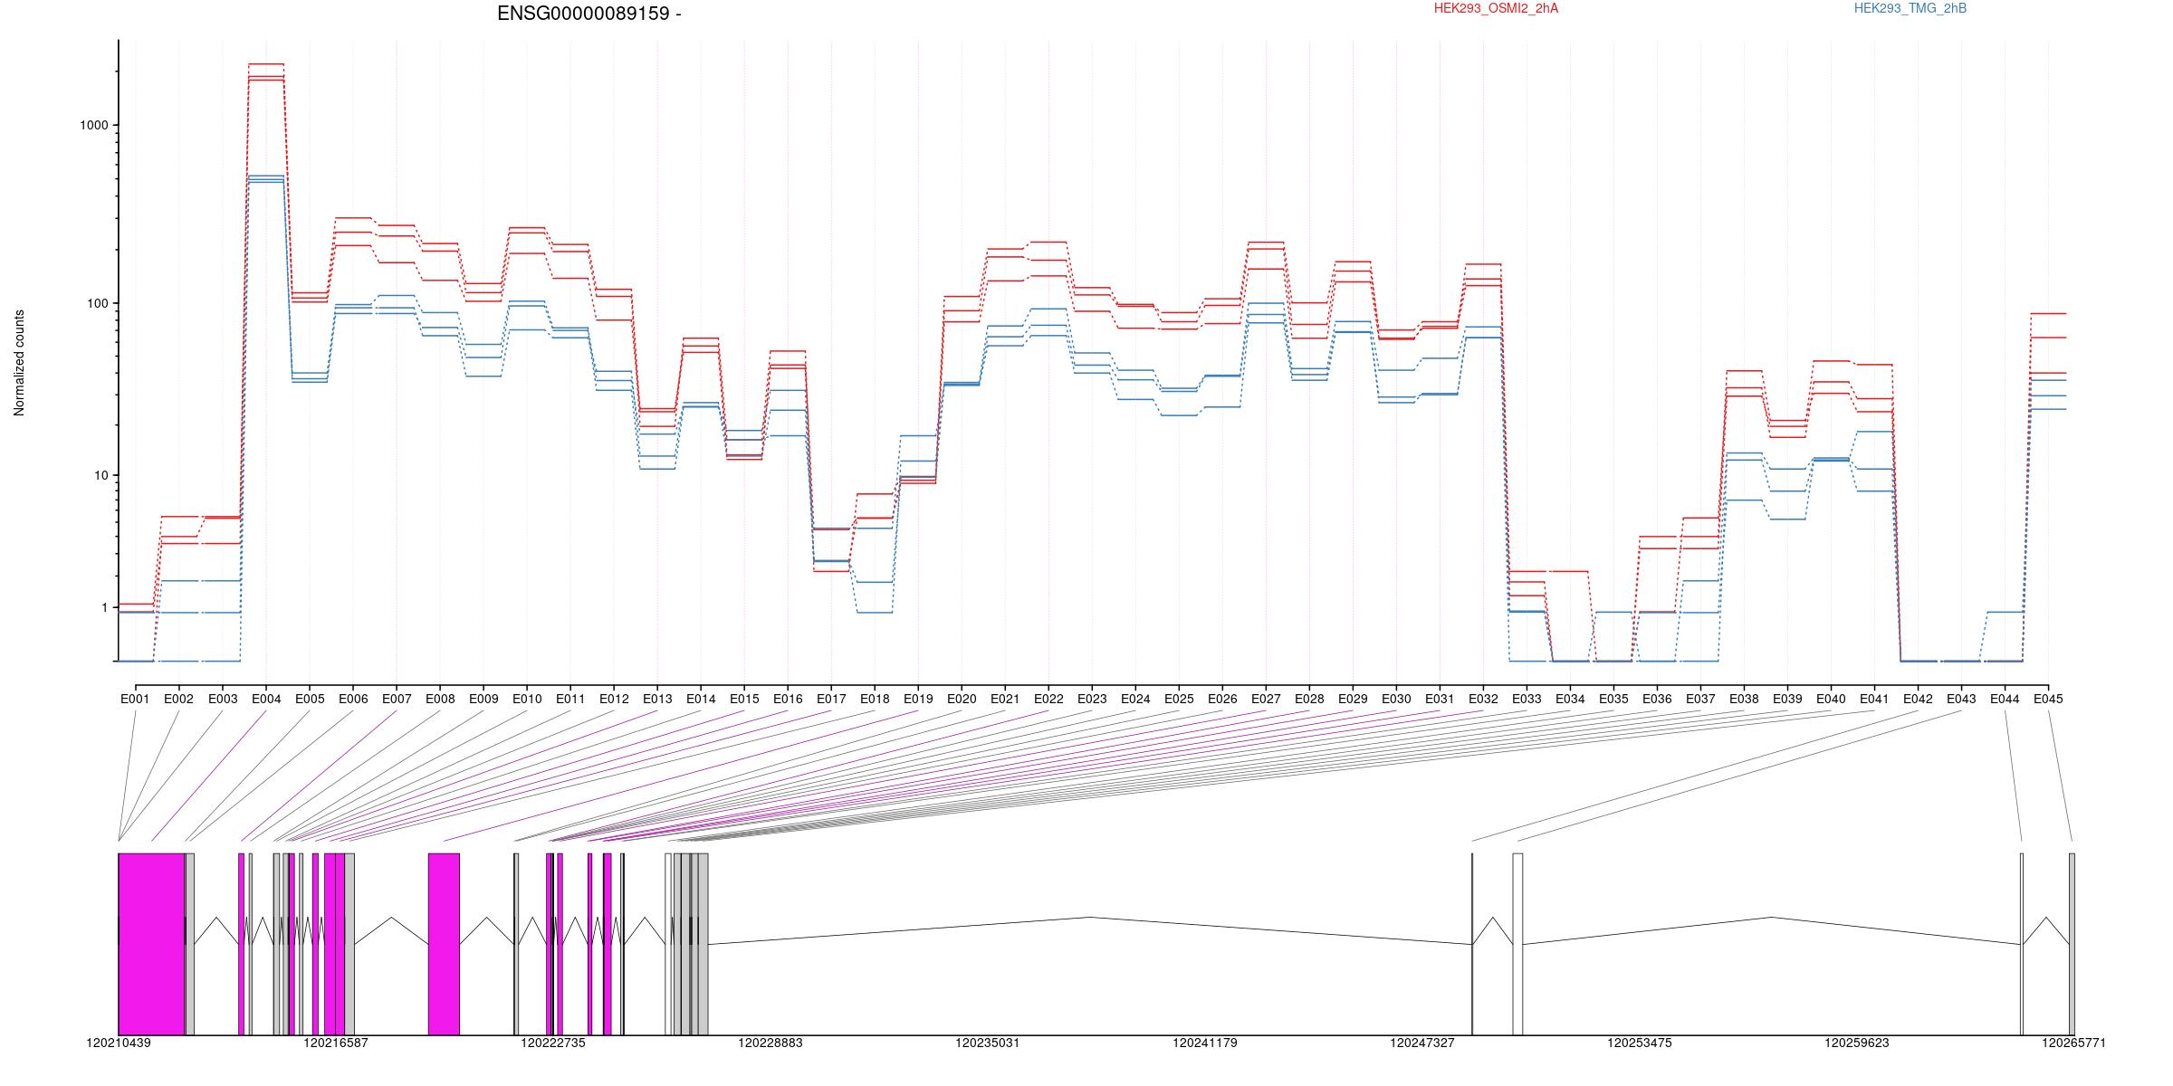Screen dimensions: 2173x1086
Task: Click exon label E030
Action: click(1396, 699)
